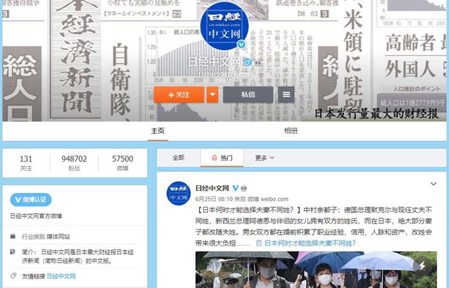Click the male gender icon beside profile name

point(247,62)
